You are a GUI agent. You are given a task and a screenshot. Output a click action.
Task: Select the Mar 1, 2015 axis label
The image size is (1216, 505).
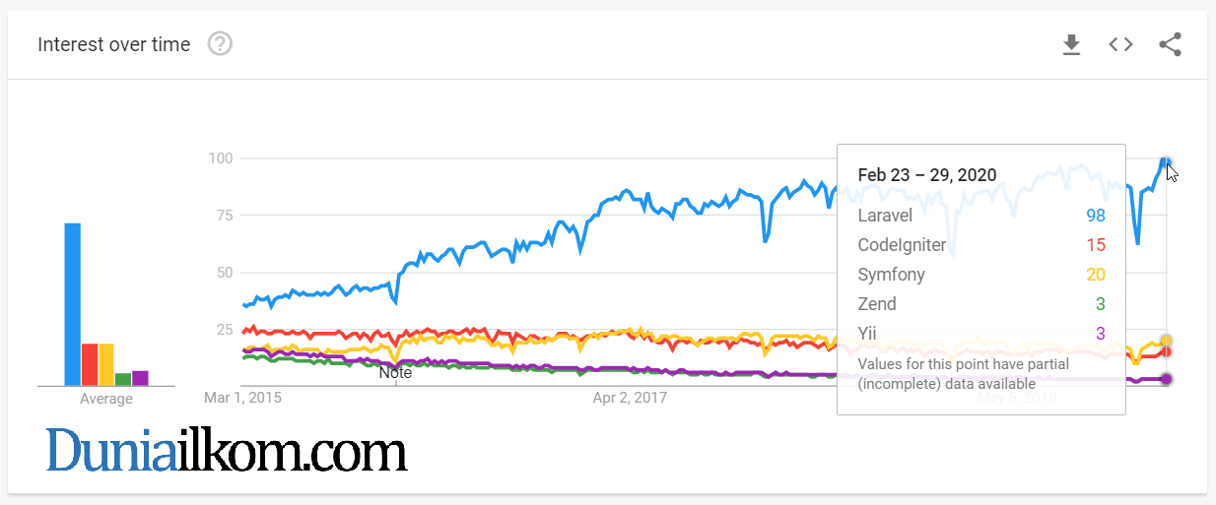pyautogui.click(x=243, y=398)
